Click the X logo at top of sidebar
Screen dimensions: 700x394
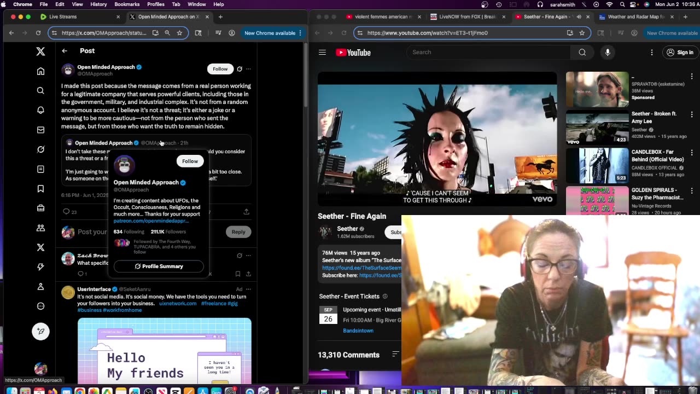[40, 51]
